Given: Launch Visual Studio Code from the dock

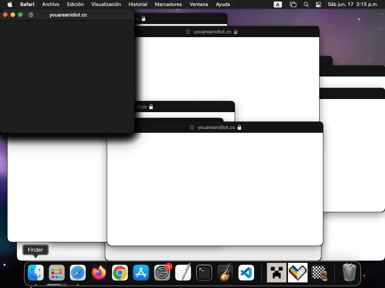Looking at the screenshot, I should (246, 273).
